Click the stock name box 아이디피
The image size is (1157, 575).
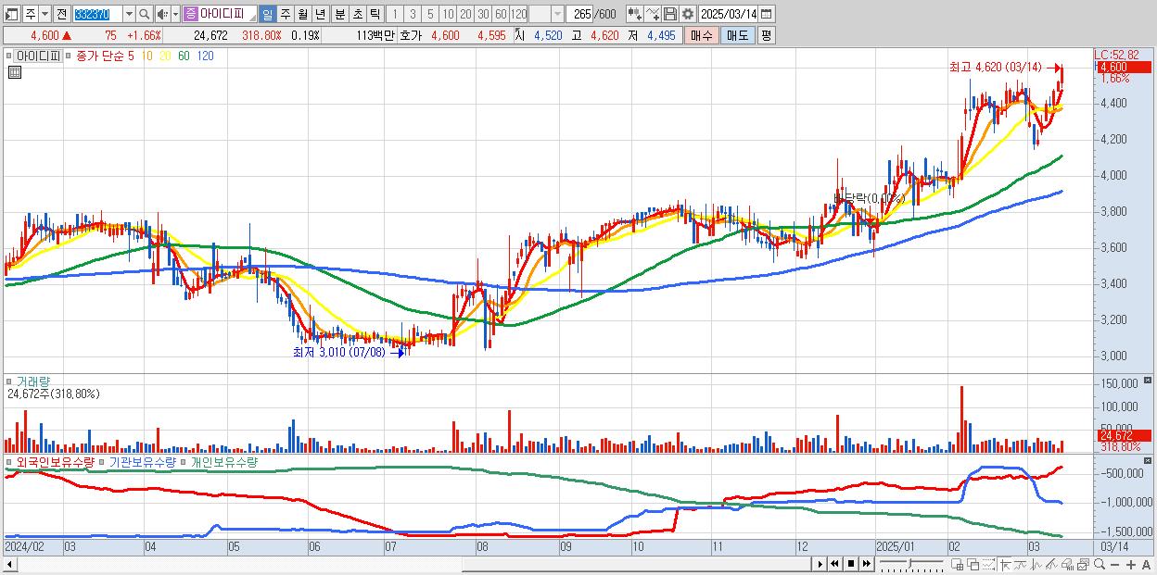coord(227,14)
